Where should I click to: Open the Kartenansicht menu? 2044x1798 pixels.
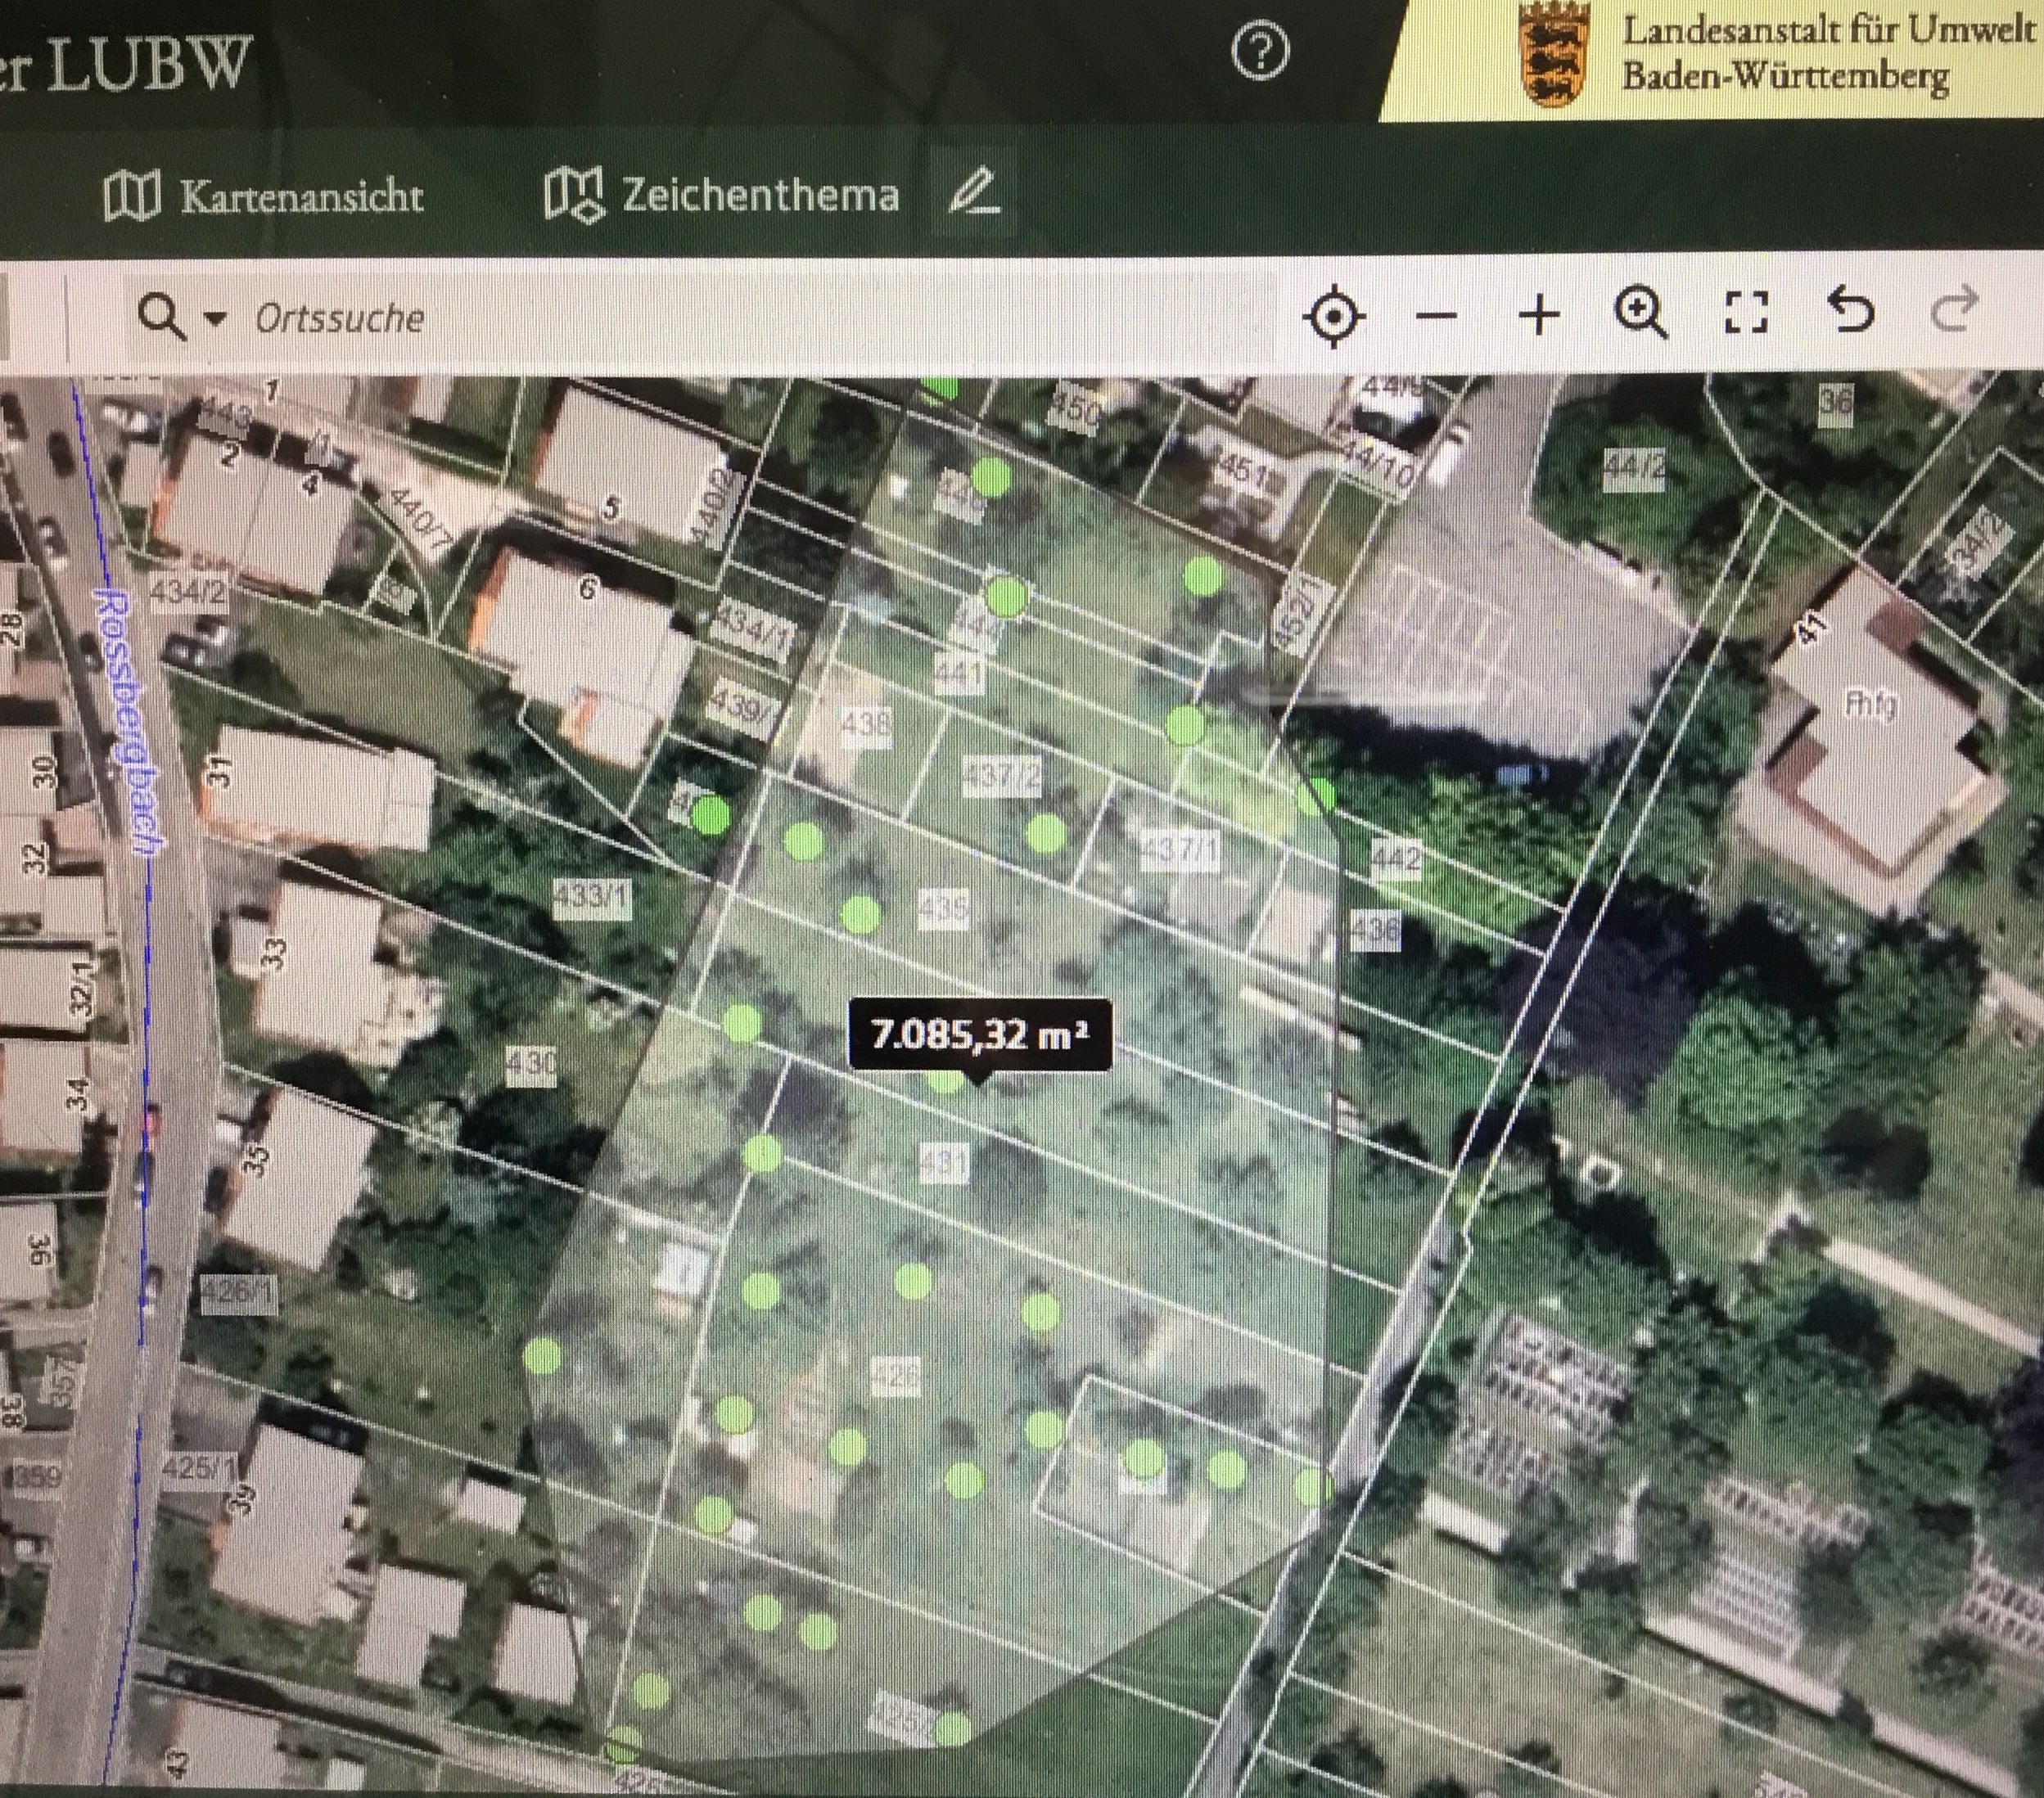[x=264, y=194]
